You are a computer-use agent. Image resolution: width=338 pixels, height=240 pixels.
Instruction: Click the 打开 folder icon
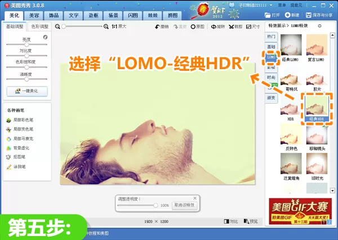click(268, 15)
